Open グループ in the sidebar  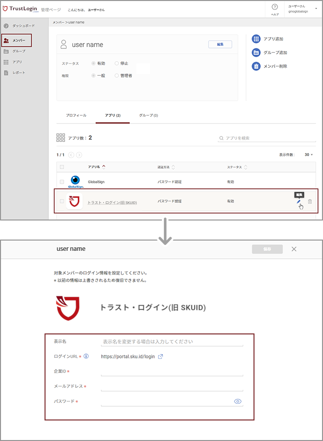click(19, 51)
